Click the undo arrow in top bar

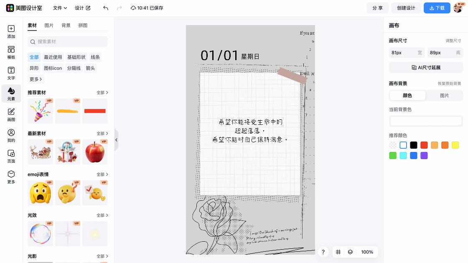(106, 8)
